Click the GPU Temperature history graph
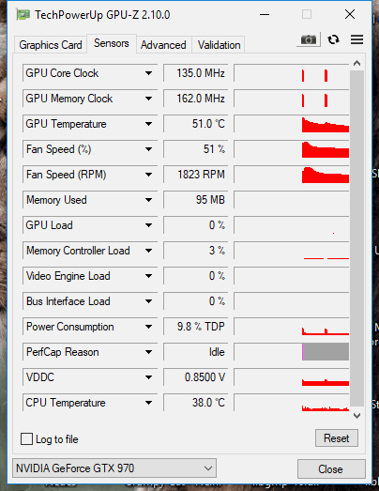 (x=292, y=124)
